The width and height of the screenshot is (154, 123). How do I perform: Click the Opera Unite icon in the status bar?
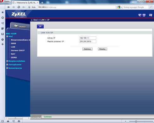pyautogui.click(x=14, y=121)
